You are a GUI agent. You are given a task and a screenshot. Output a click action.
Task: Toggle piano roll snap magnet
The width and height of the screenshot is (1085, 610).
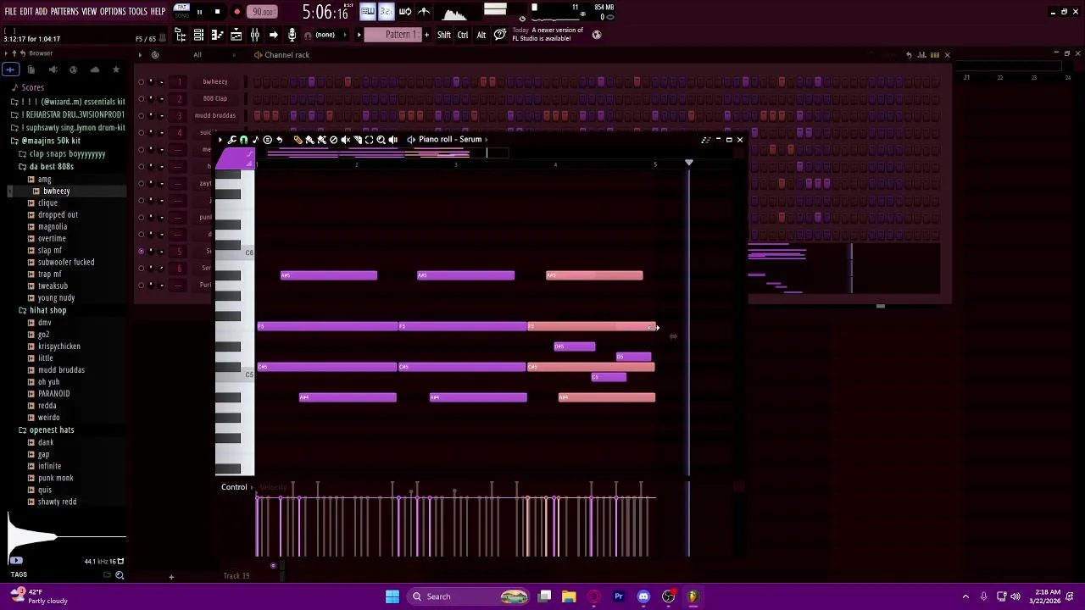[243, 140]
